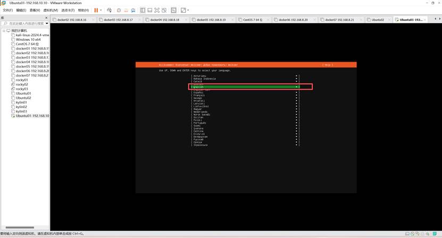Select docker02 in the library tree
The width and height of the screenshot is (442, 238).
(32, 53)
